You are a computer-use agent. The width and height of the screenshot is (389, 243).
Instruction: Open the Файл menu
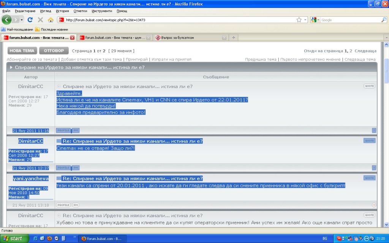coord(6,11)
